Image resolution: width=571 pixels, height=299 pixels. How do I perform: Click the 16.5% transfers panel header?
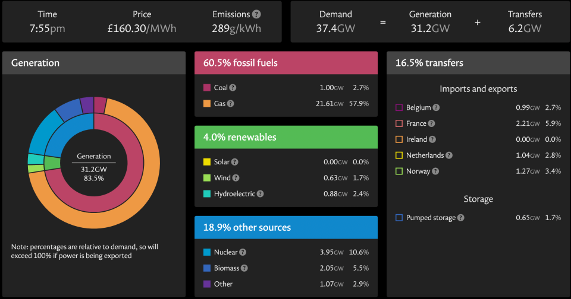click(478, 63)
